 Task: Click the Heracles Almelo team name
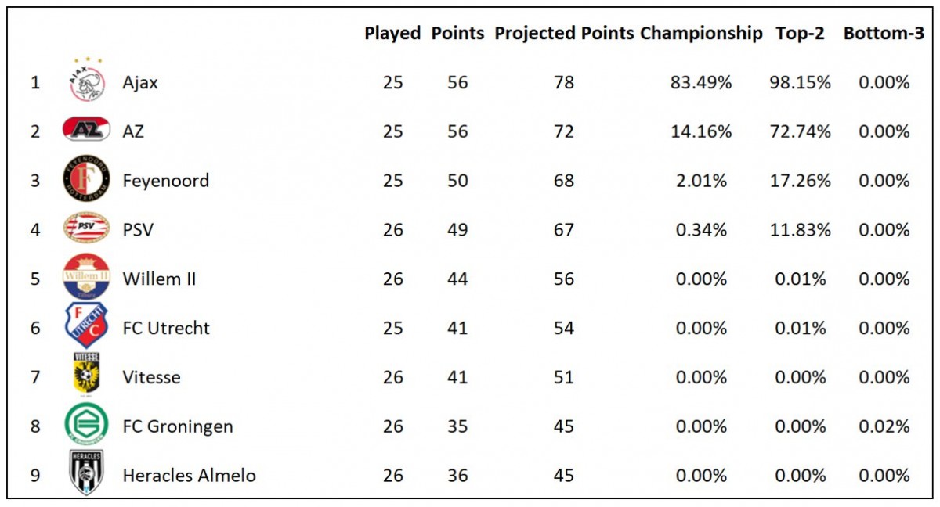tap(189, 475)
